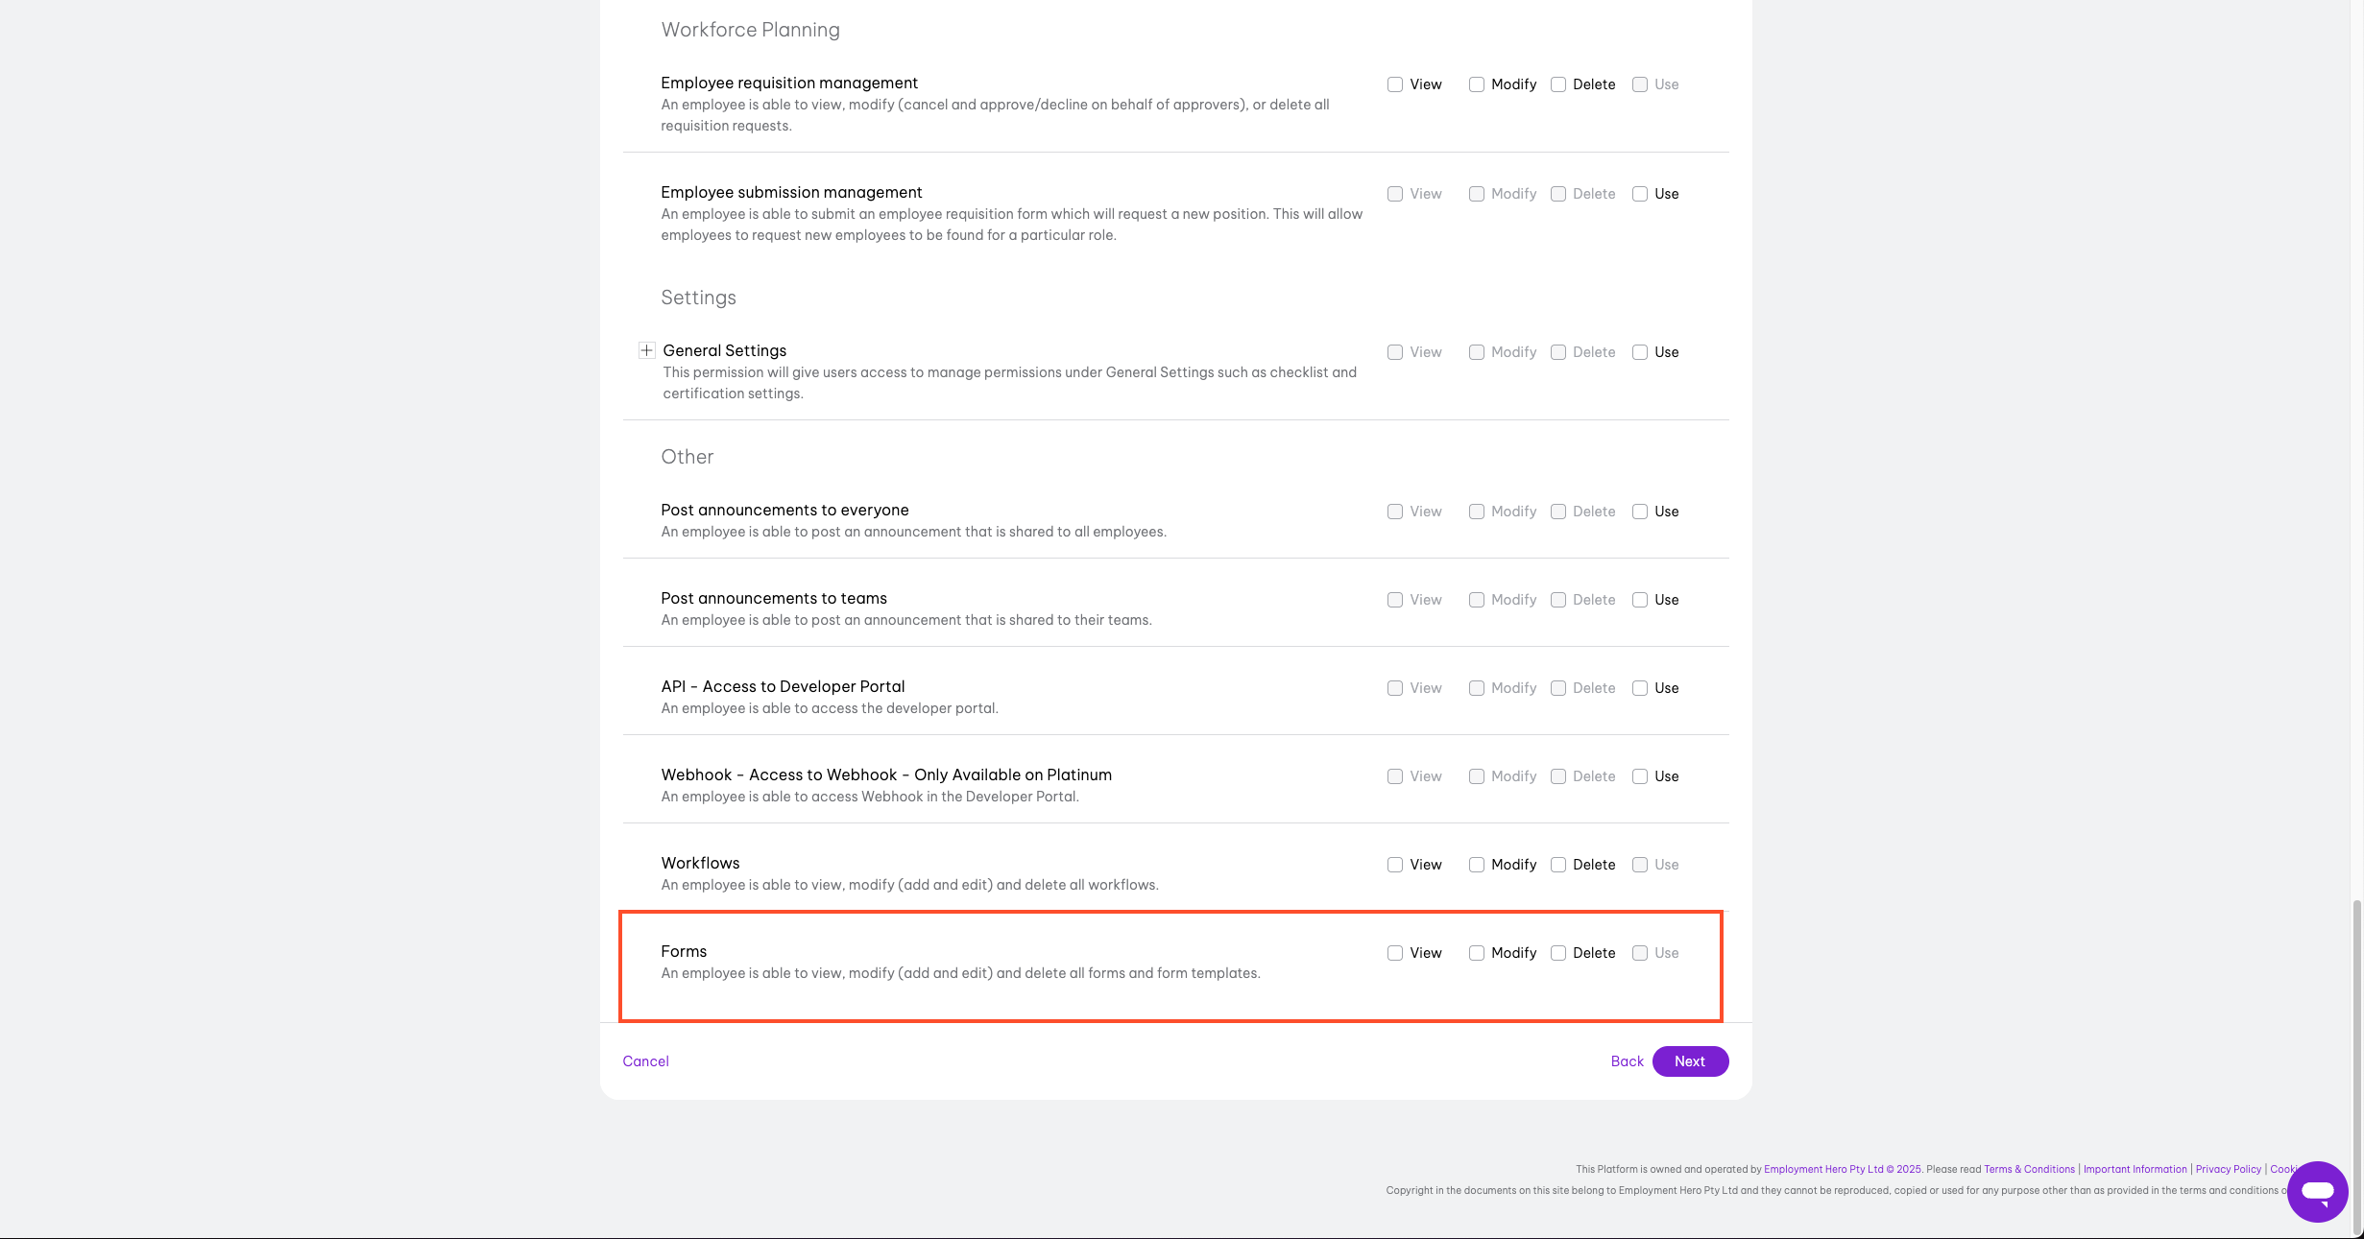Viewport: 2364px width, 1239px height.
Task: Expand the General Settings plus icon
Action: tap(646, 351)
